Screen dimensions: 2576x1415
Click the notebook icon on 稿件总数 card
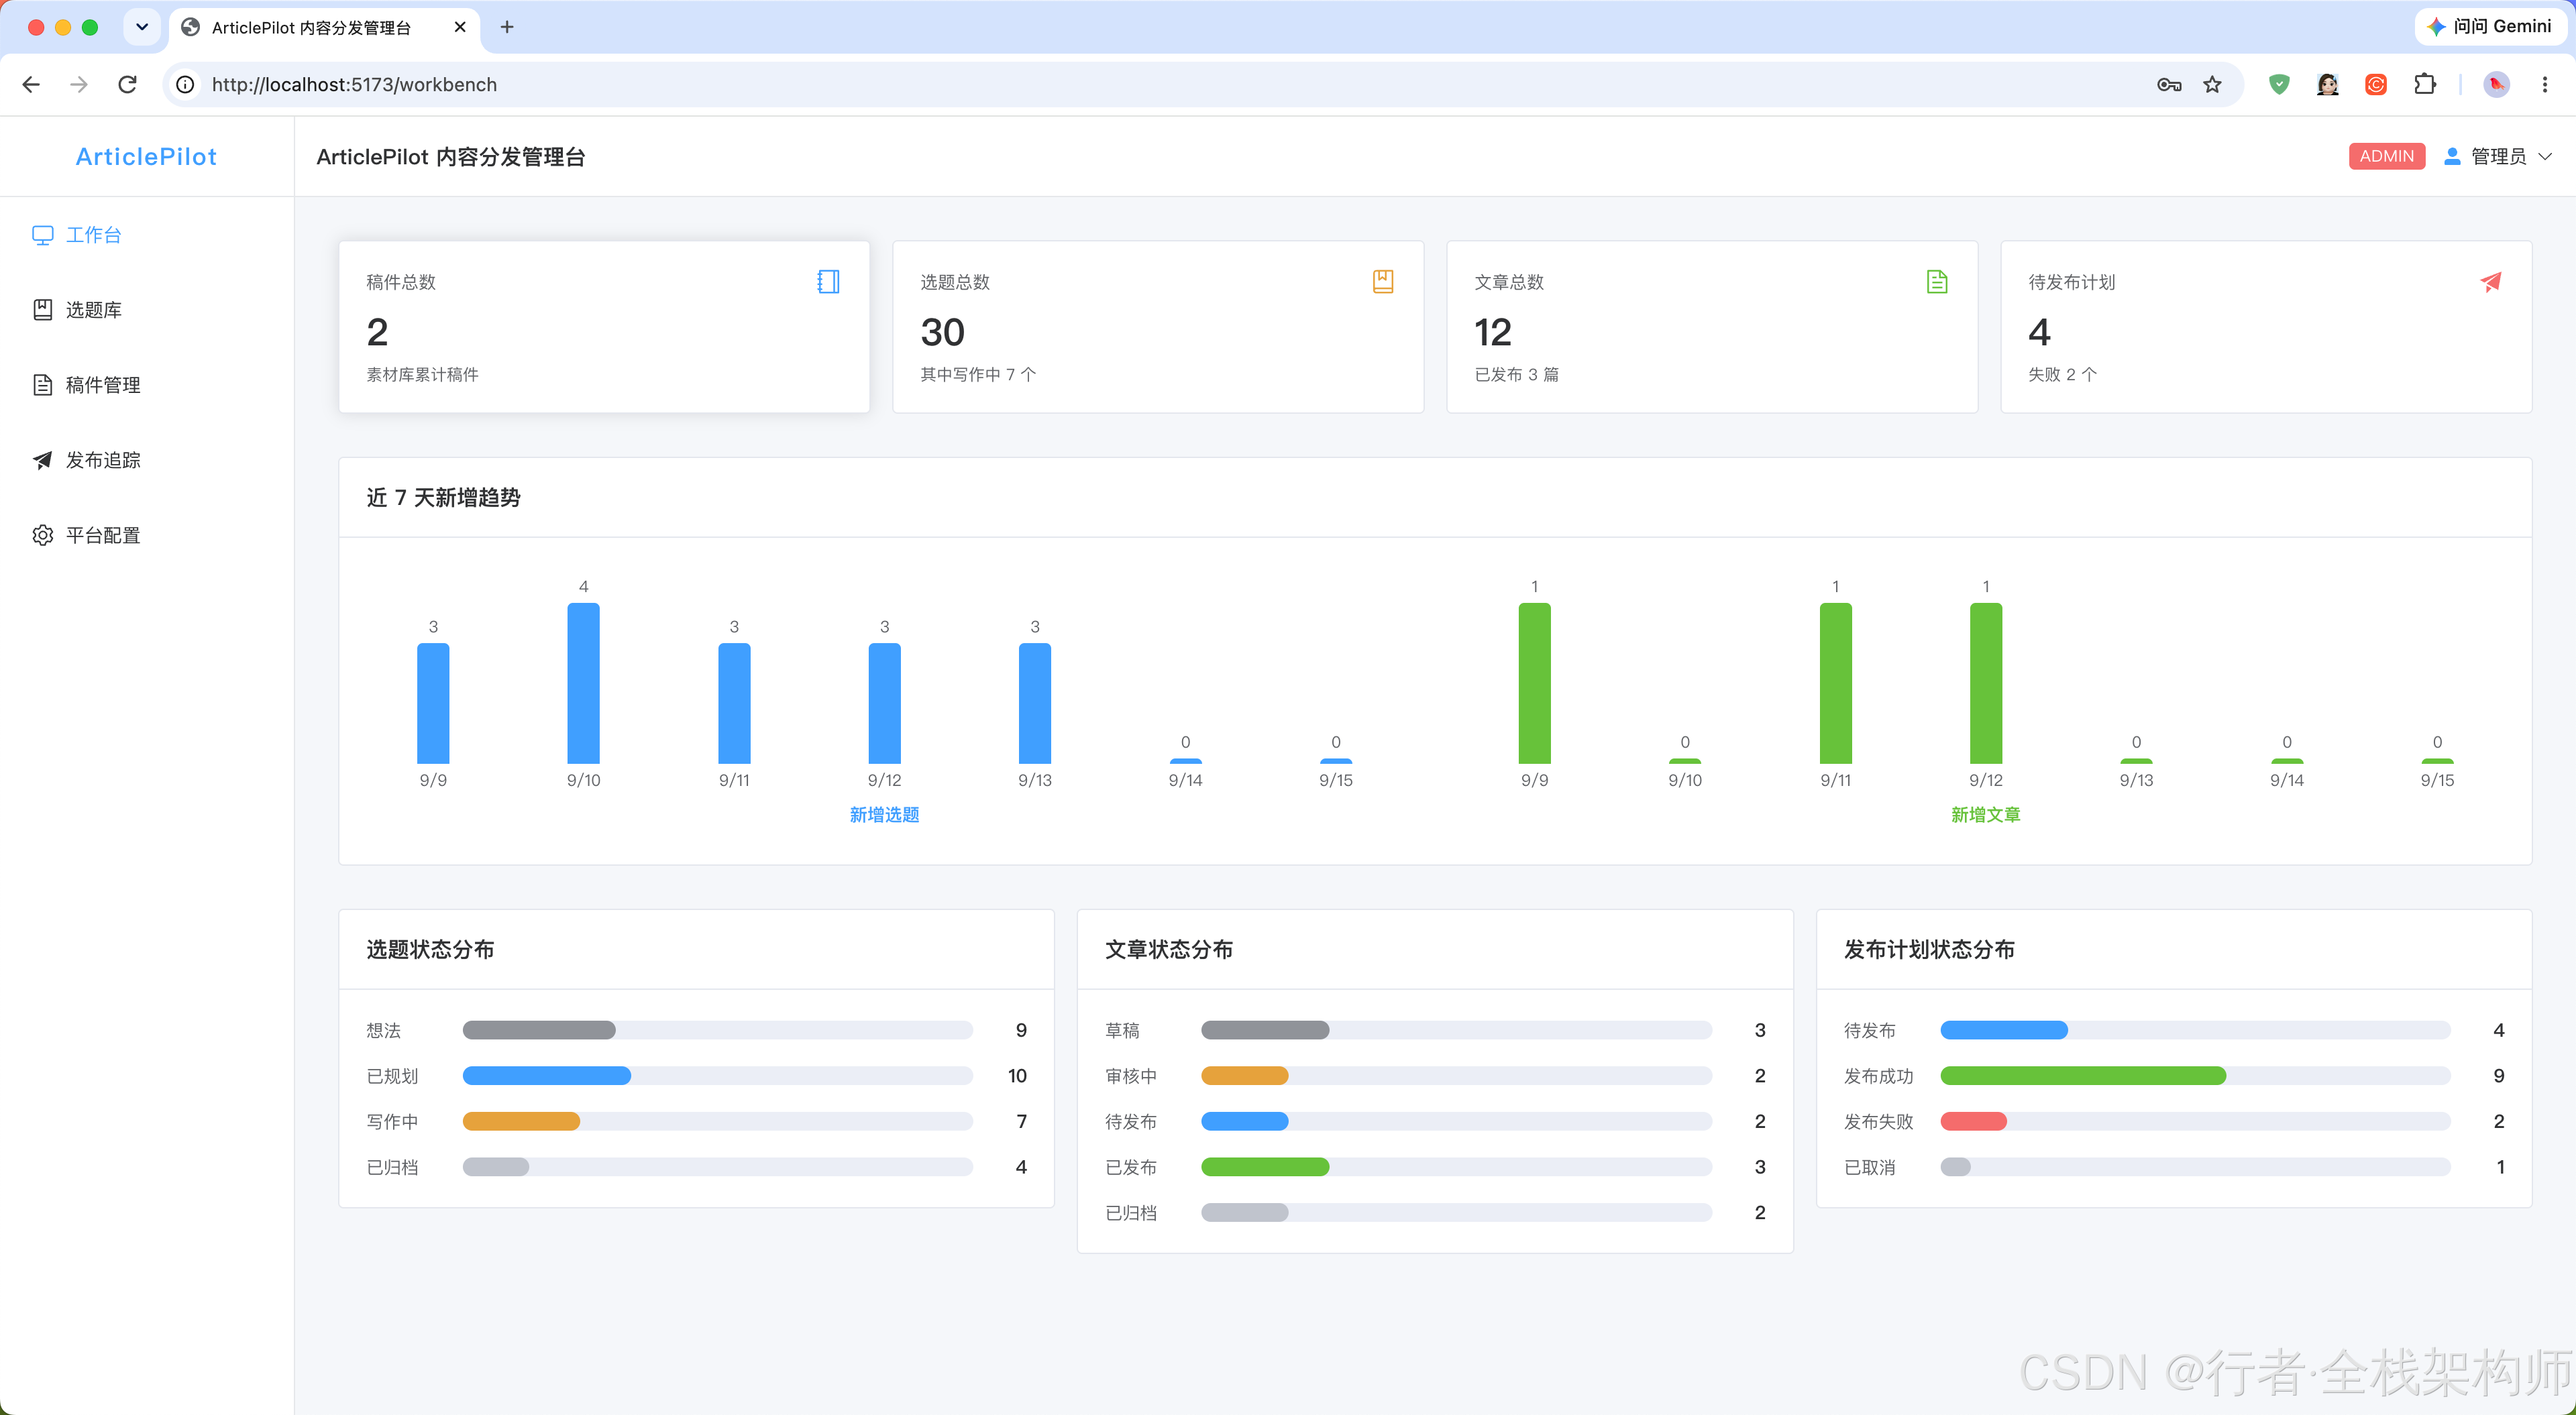828,282
